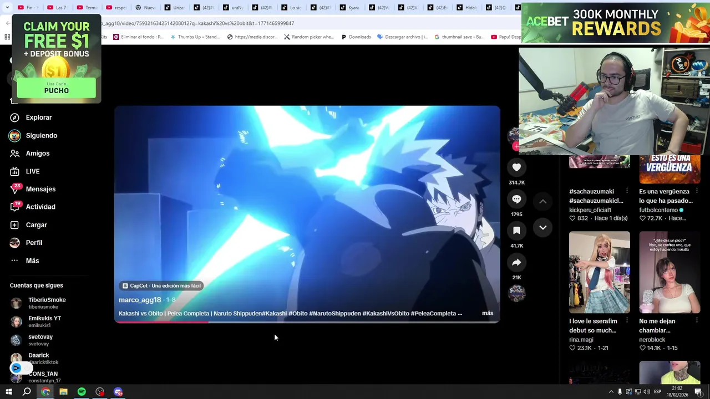Open File Explorer from the taskbar
This screenshot has width=710, height=399.
click(x=63, y=392)
